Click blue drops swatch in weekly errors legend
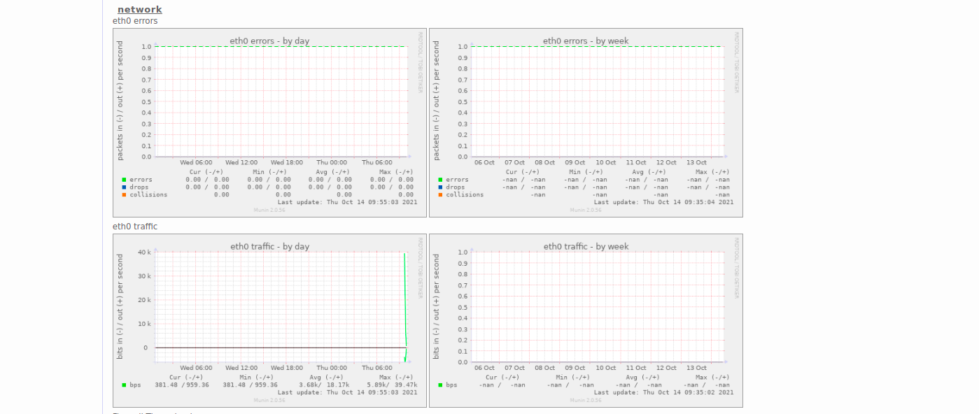This screenshot has width=979, height=414. (440, 187)
